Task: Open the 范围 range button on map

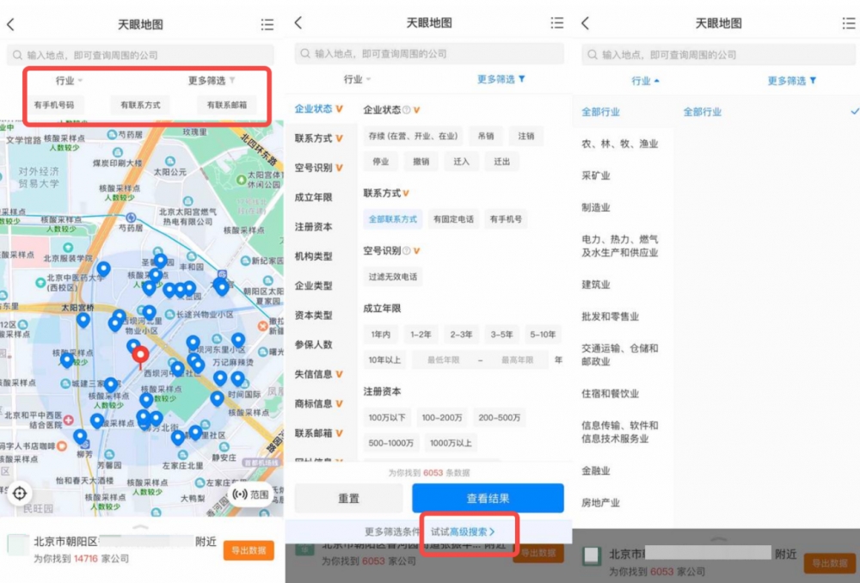Action: [x=250, y=494]
